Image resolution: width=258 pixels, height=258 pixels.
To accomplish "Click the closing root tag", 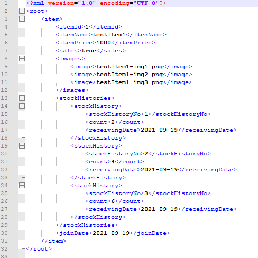I will click(x=39, y=249).
